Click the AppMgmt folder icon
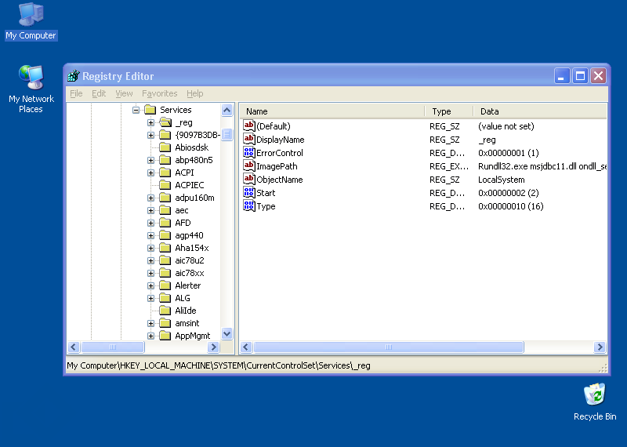Image resolution: width=627 pixels, height=447 pixels. coord(165,336)
